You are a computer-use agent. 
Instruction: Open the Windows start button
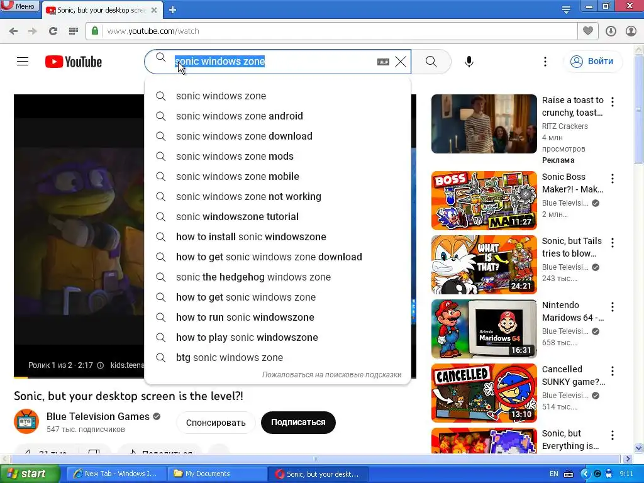tap(30, 474)
